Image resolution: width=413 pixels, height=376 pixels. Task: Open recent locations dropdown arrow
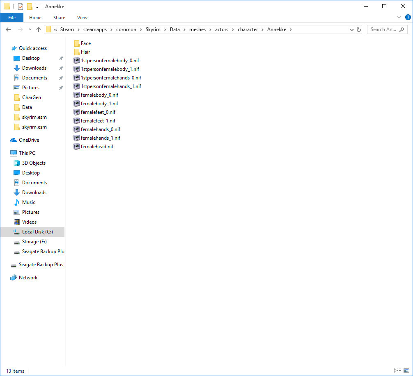(x=30, y=29)
